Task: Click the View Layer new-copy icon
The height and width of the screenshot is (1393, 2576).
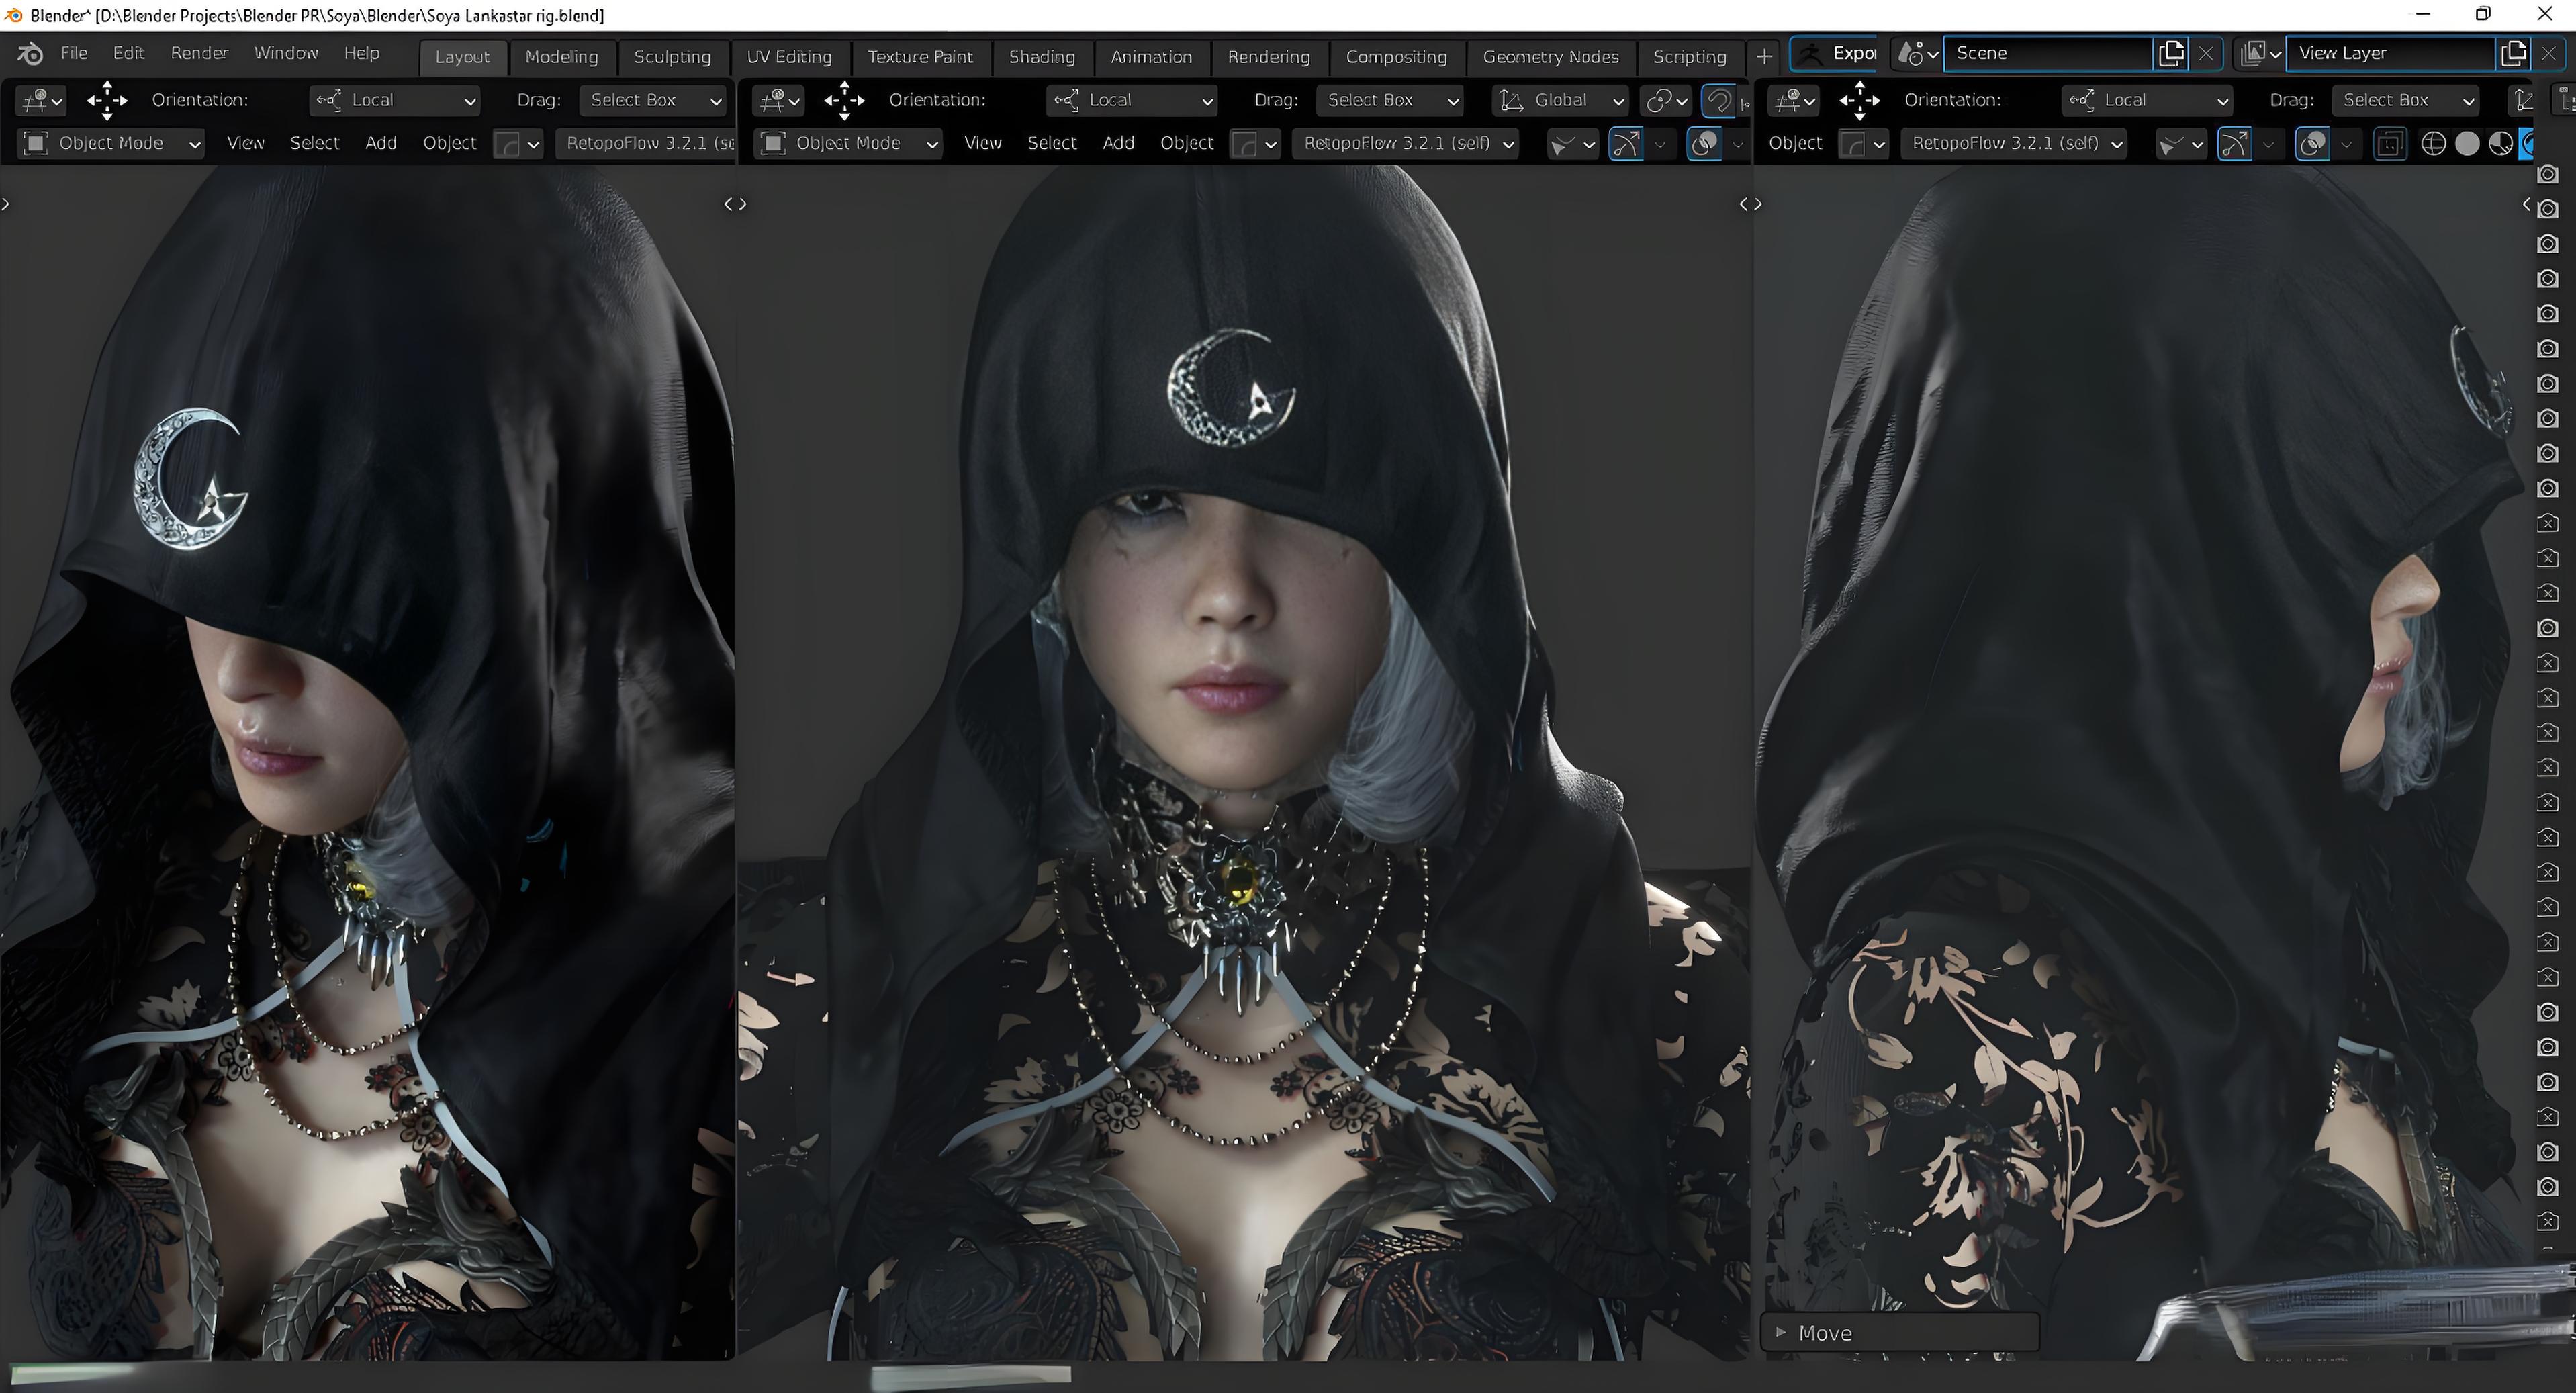Action: click(2513, 54)
